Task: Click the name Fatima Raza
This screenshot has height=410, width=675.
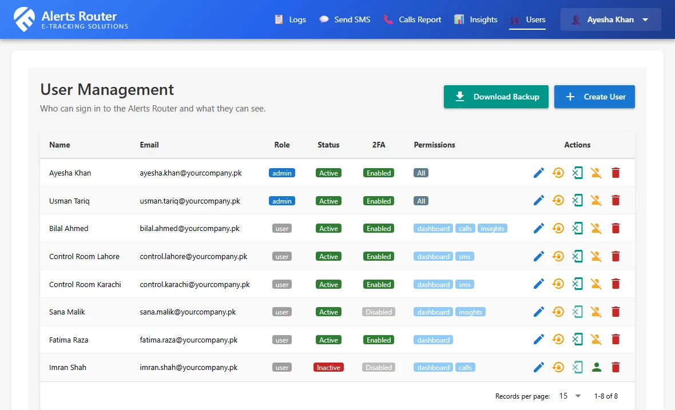Action: pyautogui.click(x=69, y=340)
